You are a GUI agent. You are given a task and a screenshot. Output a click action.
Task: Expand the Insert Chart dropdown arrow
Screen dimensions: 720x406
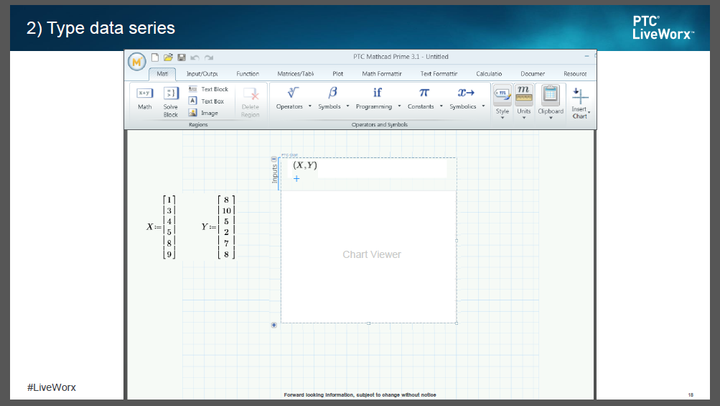pos(589,112)
